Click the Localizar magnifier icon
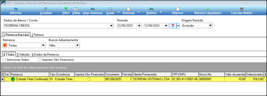267x96 pixels. pyautogui.click(x=46, y=9)
